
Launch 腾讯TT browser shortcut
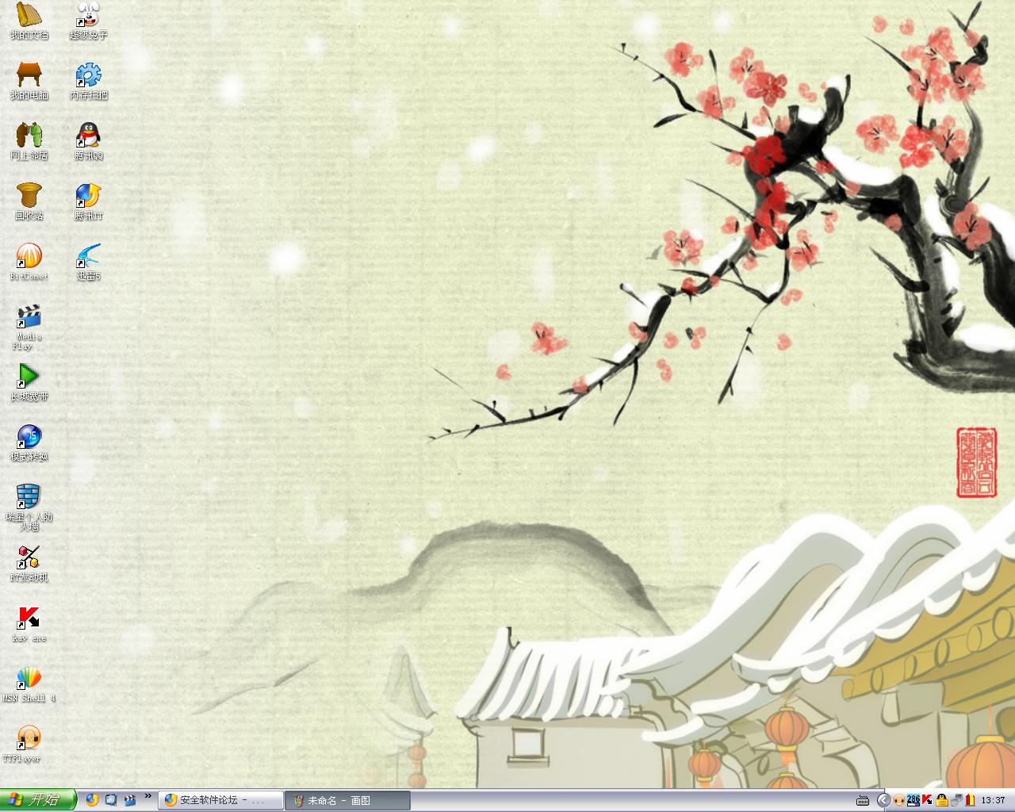(88, 201)
